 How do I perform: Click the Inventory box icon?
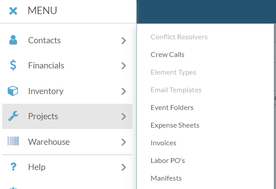13,91
